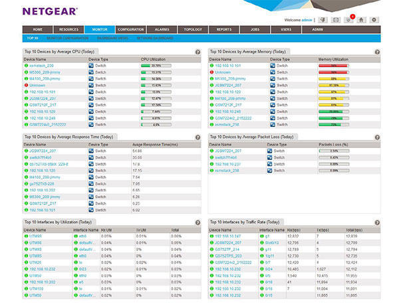Image resolution: width=399 pixels, height=306 pixels.
Task: Click switch icon for gs752TXS-228 in Response Time panel
Action: point(91,184)
